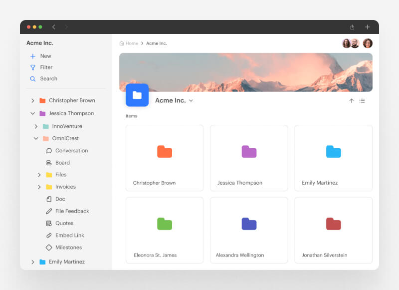Click the large blue Acme Inc. folder icon
Image resolution: width=399 pixels, height=290 pixels.
137,95
